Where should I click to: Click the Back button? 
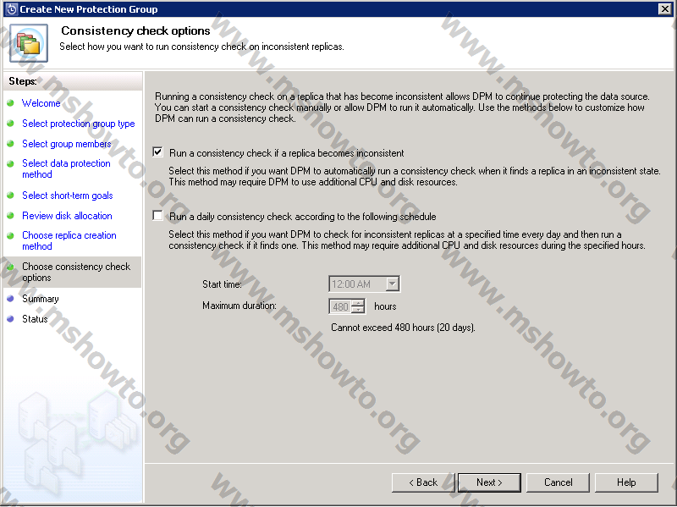pos(422,482)
